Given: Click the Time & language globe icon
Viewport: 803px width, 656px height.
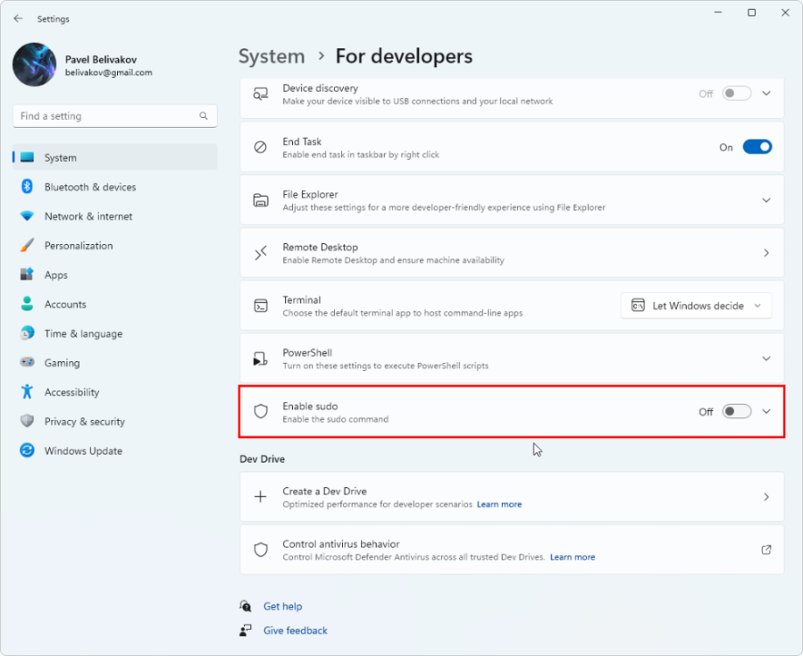Looking at the screenshot, I should pos(27,333).
